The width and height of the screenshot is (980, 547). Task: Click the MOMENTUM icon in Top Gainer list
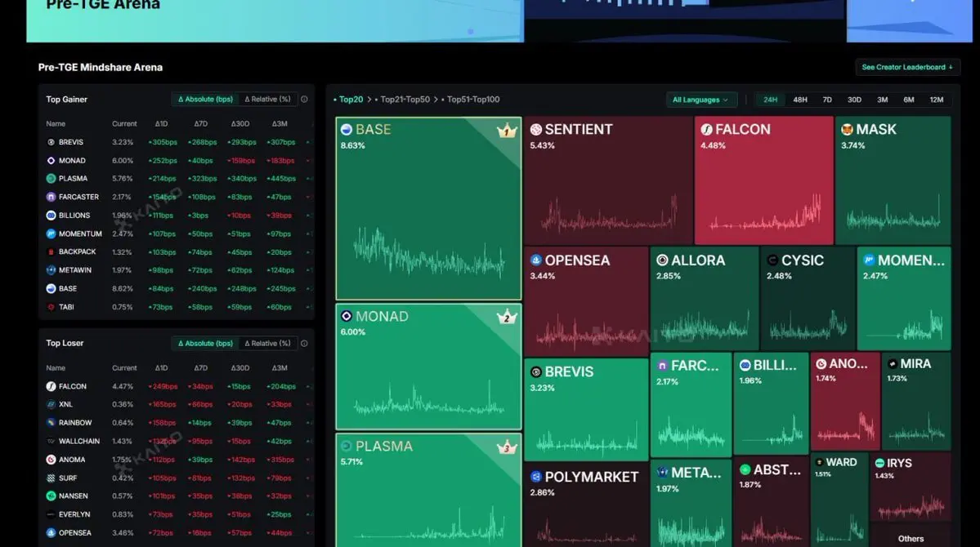(51, 233)
